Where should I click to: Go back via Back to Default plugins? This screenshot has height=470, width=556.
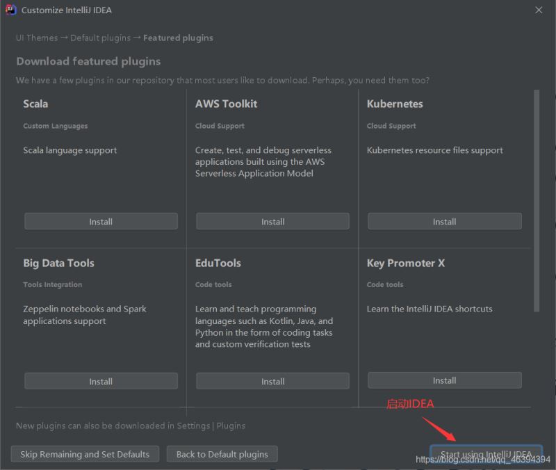click(x=222, y=453)
